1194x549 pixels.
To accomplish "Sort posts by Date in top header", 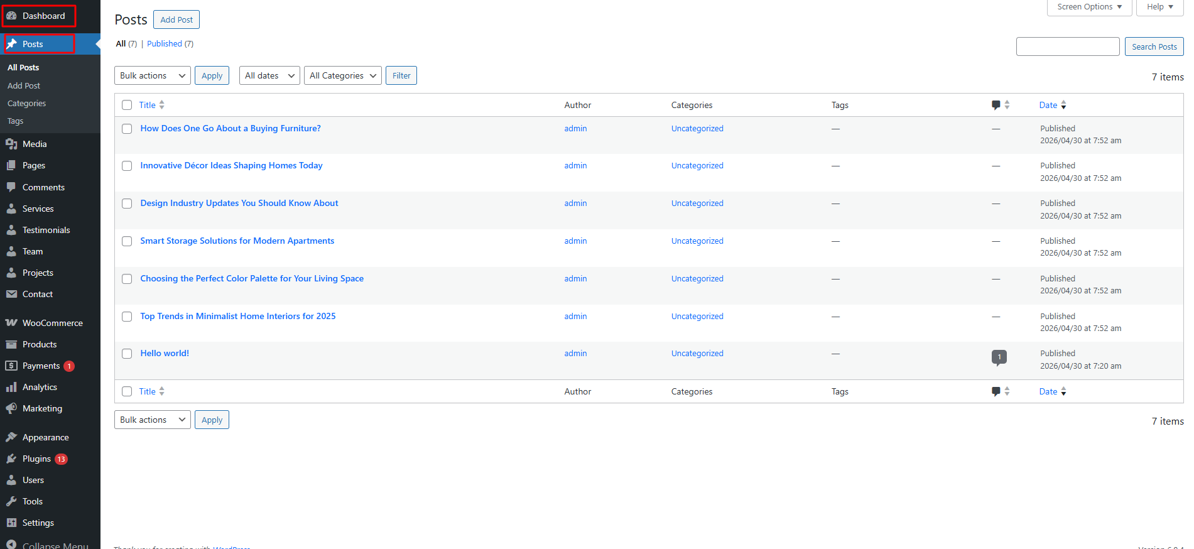I will [1053, 105].
